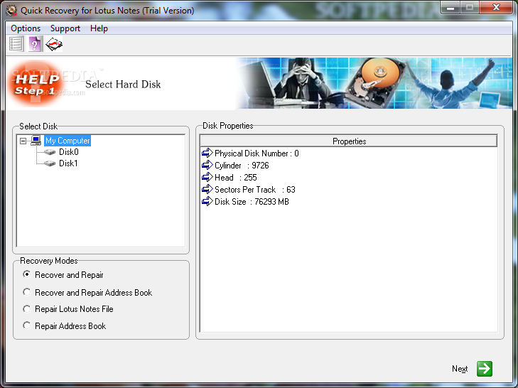Click the Disk1 drive icon

50,163
